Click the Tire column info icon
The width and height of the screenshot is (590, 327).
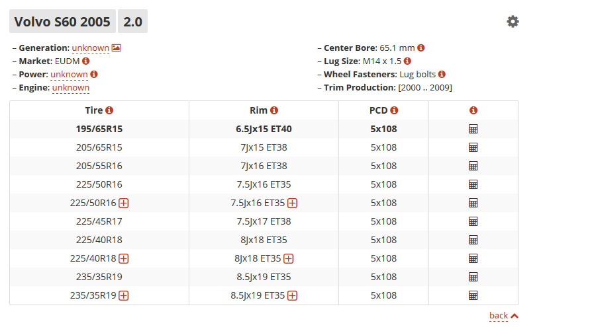[109, 110]
